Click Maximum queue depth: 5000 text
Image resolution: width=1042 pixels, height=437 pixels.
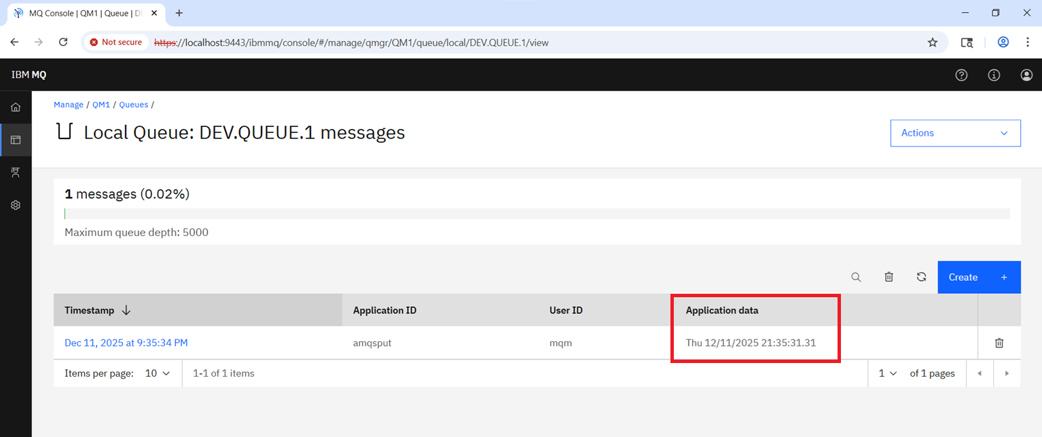[x=137, y=232]
